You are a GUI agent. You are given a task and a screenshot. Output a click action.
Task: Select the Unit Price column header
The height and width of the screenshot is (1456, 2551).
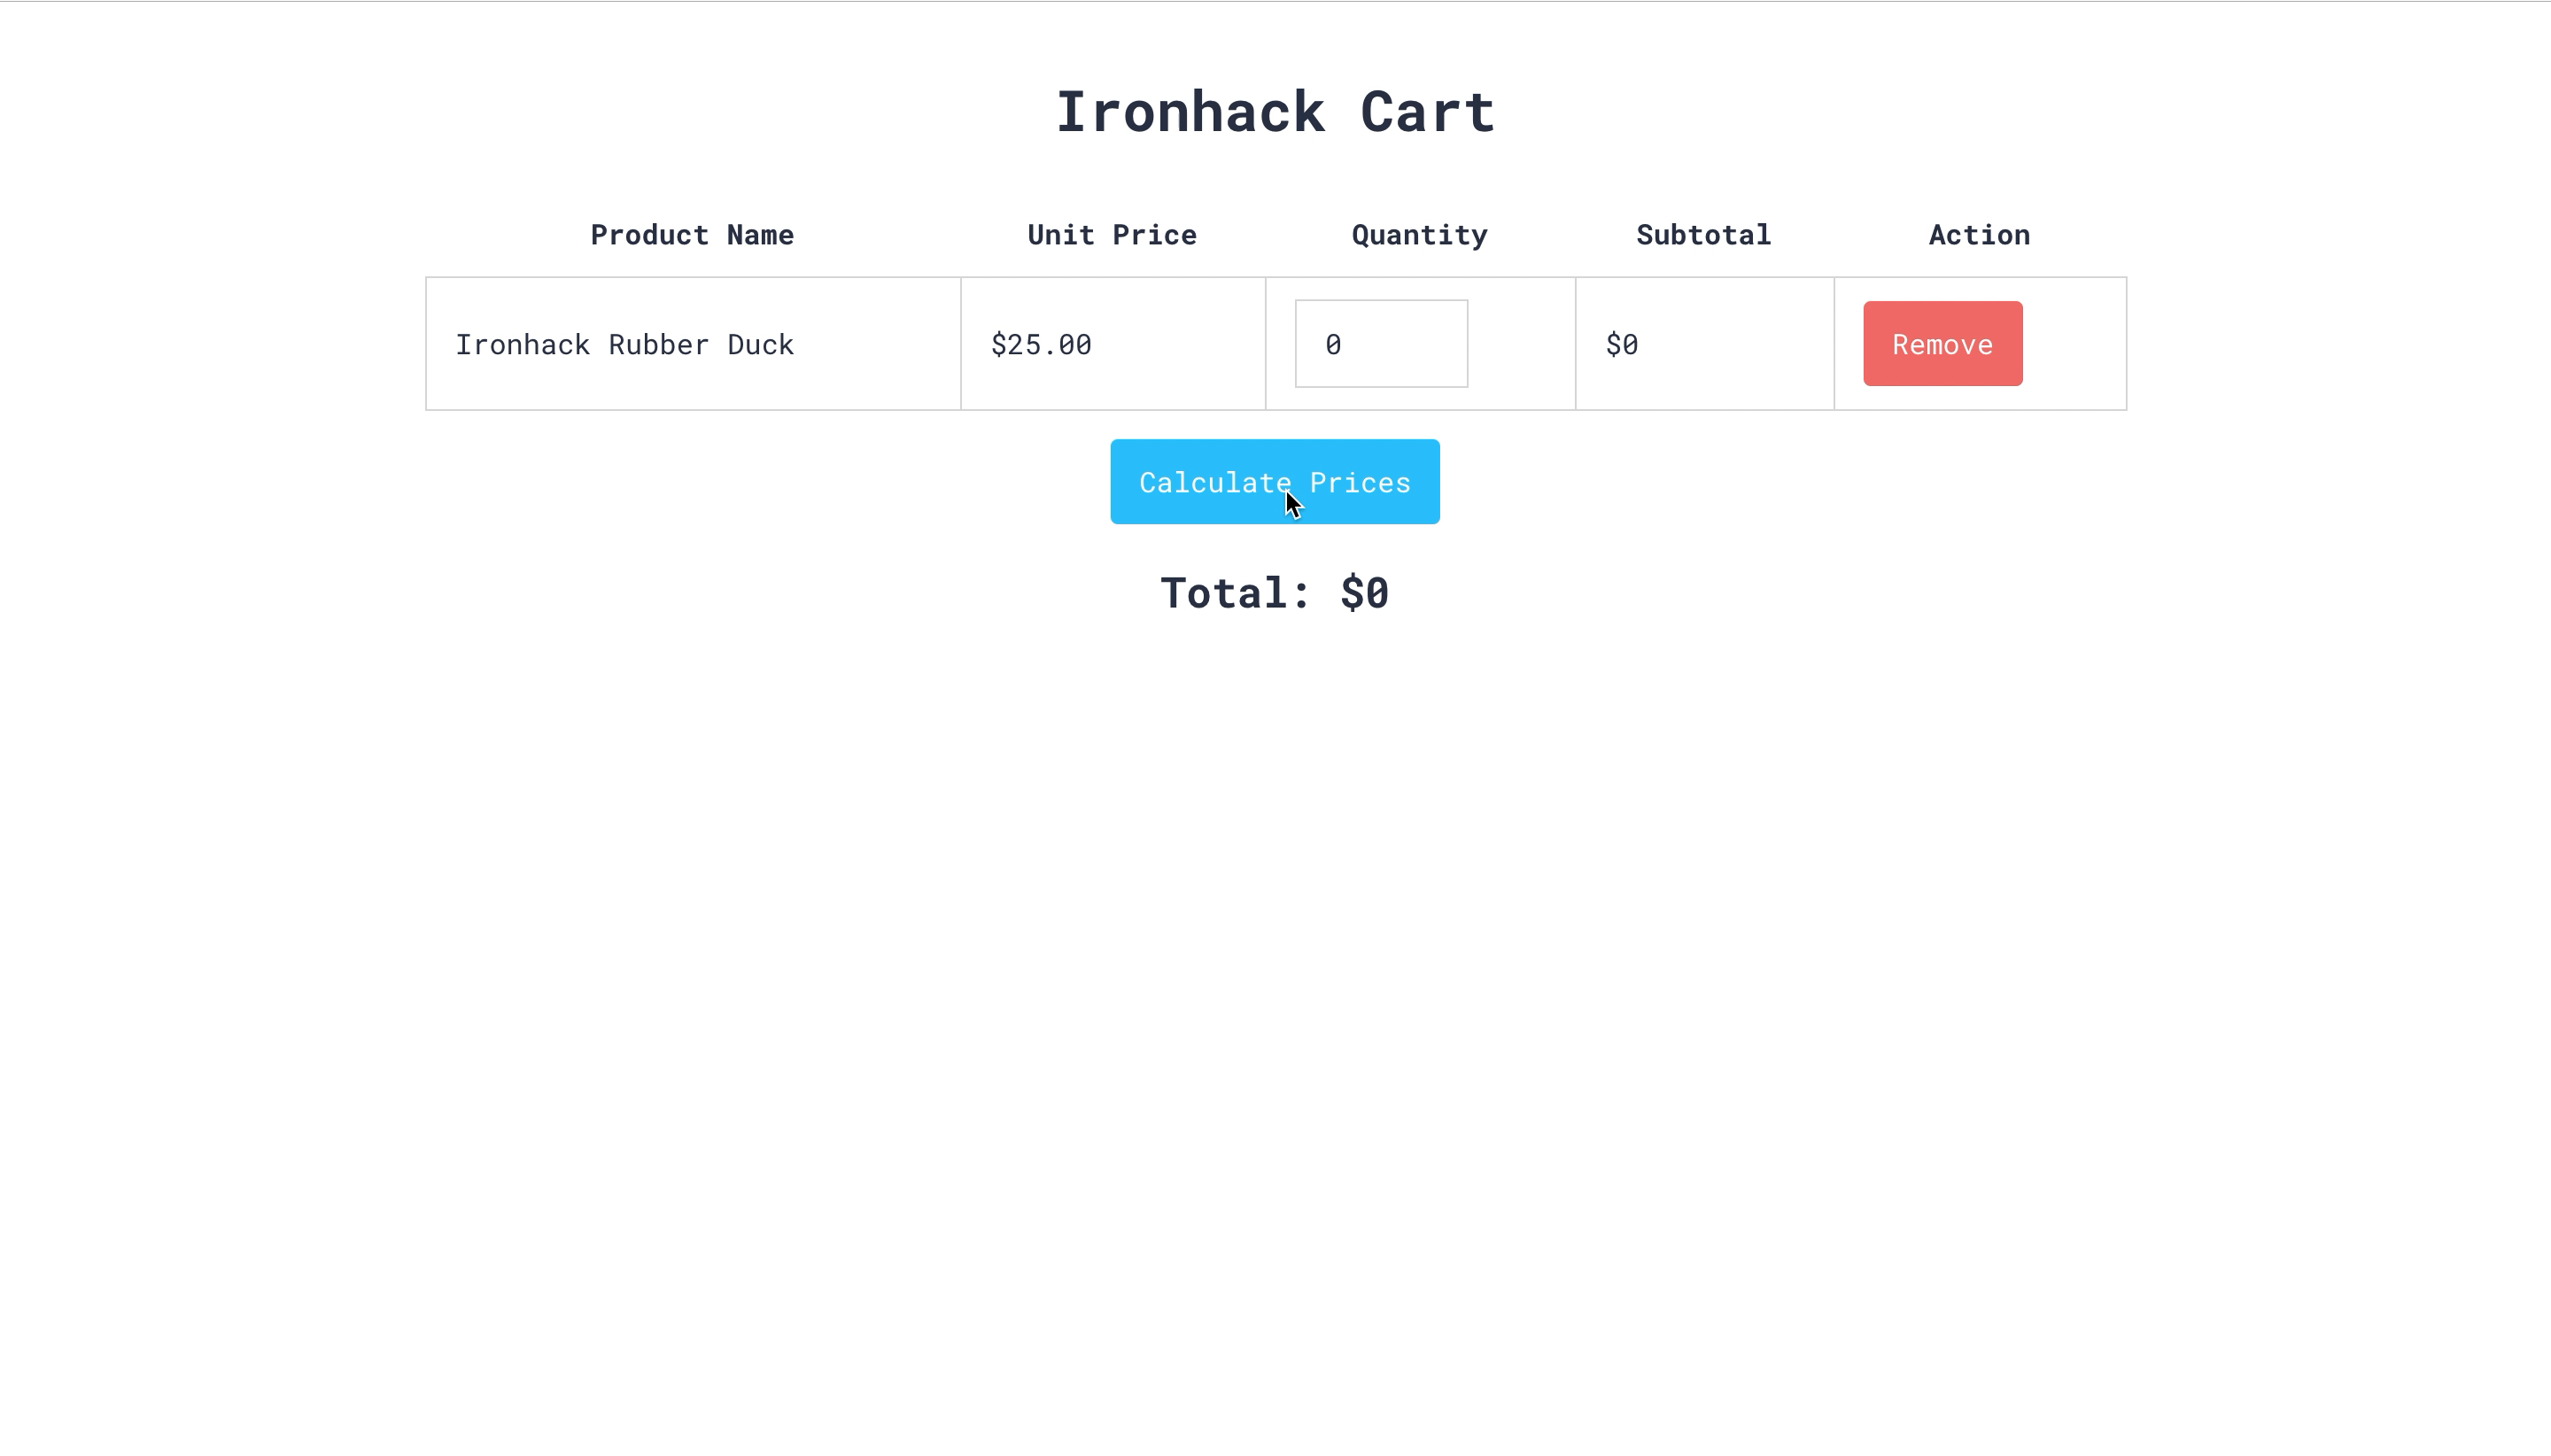click(x=1112, y=235)
